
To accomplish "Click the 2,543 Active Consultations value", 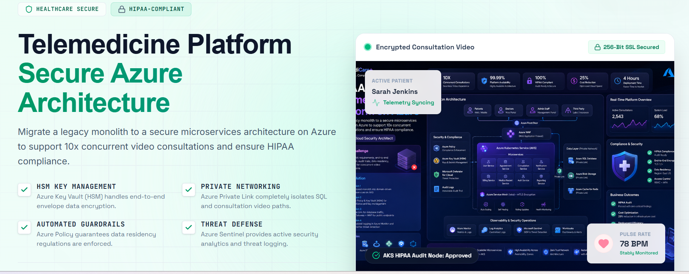I will 618,116.
